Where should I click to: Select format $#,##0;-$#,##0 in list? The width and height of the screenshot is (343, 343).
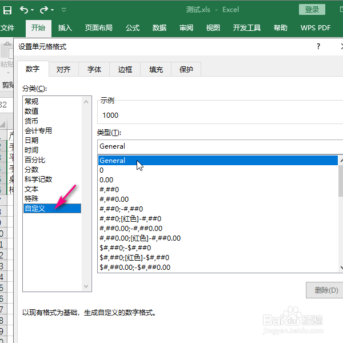coord(218,248)
